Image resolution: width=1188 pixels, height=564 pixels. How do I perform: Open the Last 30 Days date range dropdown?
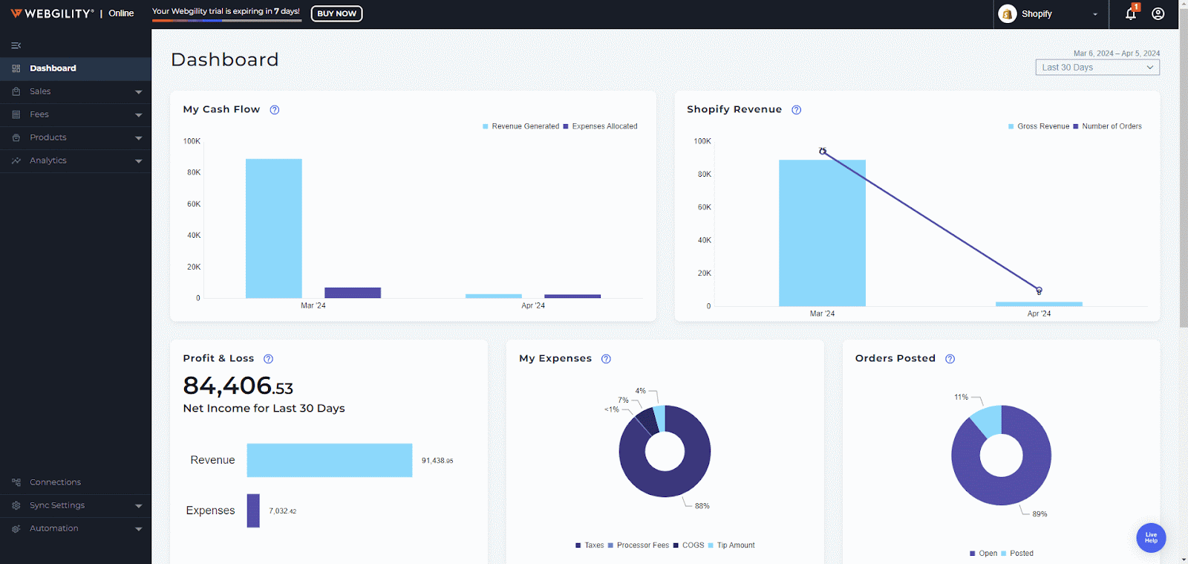[1097, 68]
